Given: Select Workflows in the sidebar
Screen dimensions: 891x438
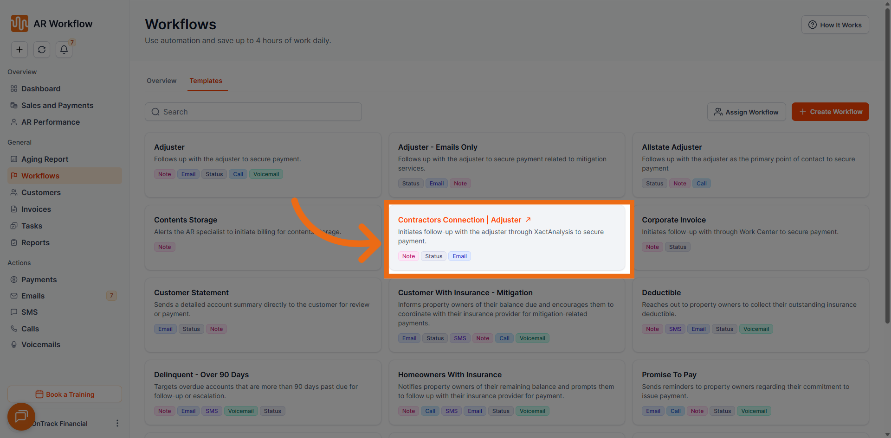Looking at the screenshot, I should tap(65, 176).
